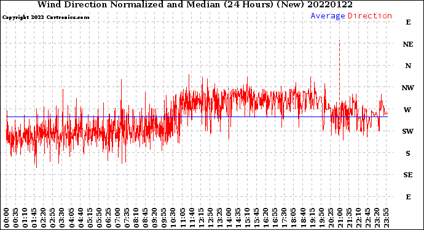This screenshot has width=424, height=230.
Task: Click the '15:10' time label
Action: coord(247,218)
